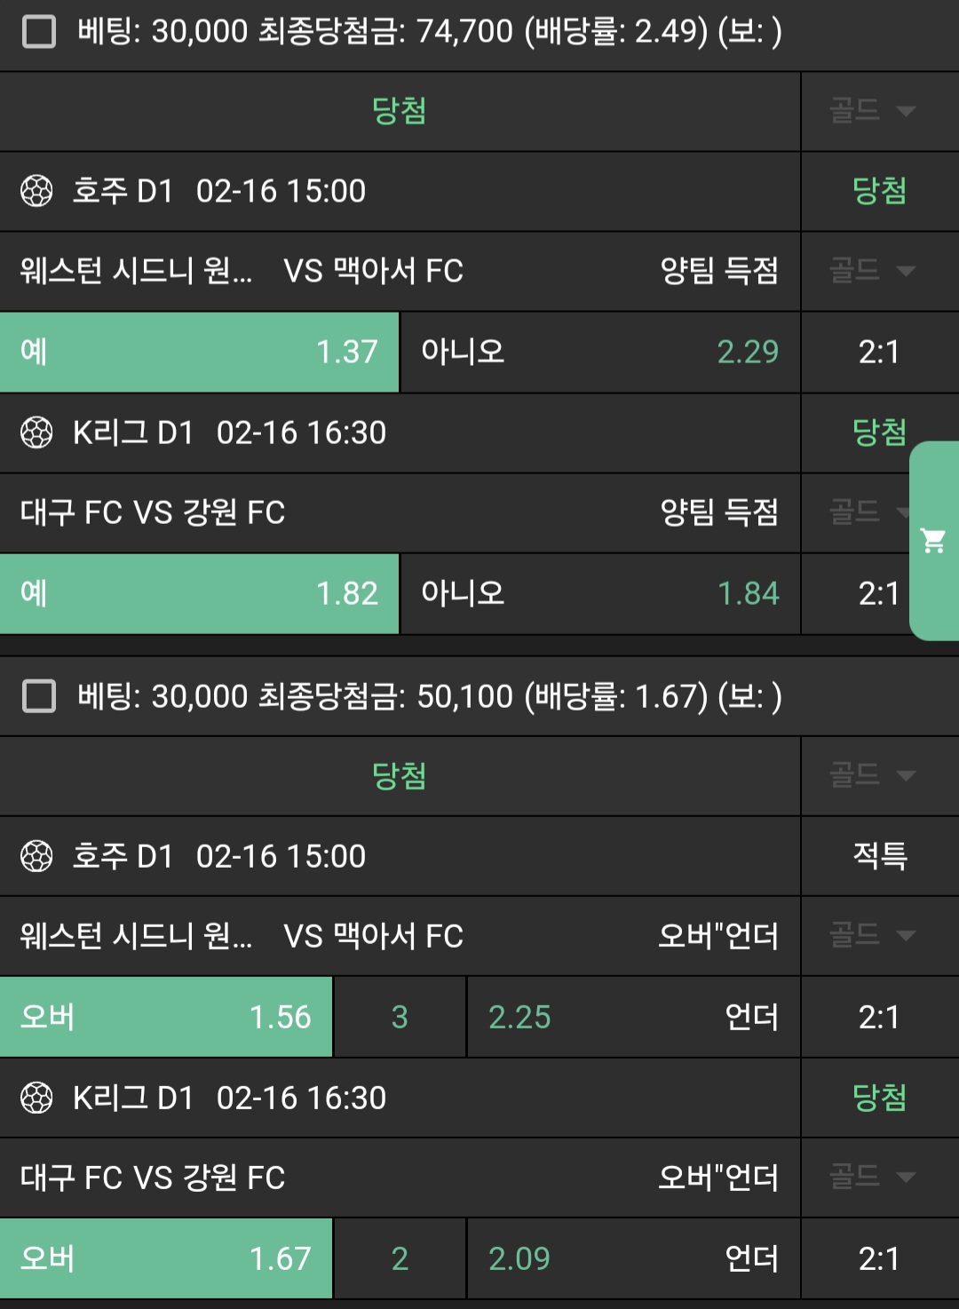
Task: Click soccer ball icon beside first K리그 D1 row
Action: click(36, 432)
